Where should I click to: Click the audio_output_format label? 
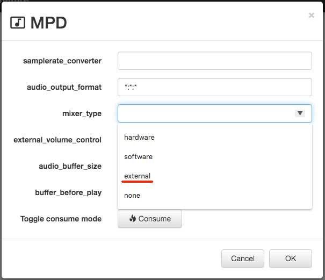click(x=64, y=87)
